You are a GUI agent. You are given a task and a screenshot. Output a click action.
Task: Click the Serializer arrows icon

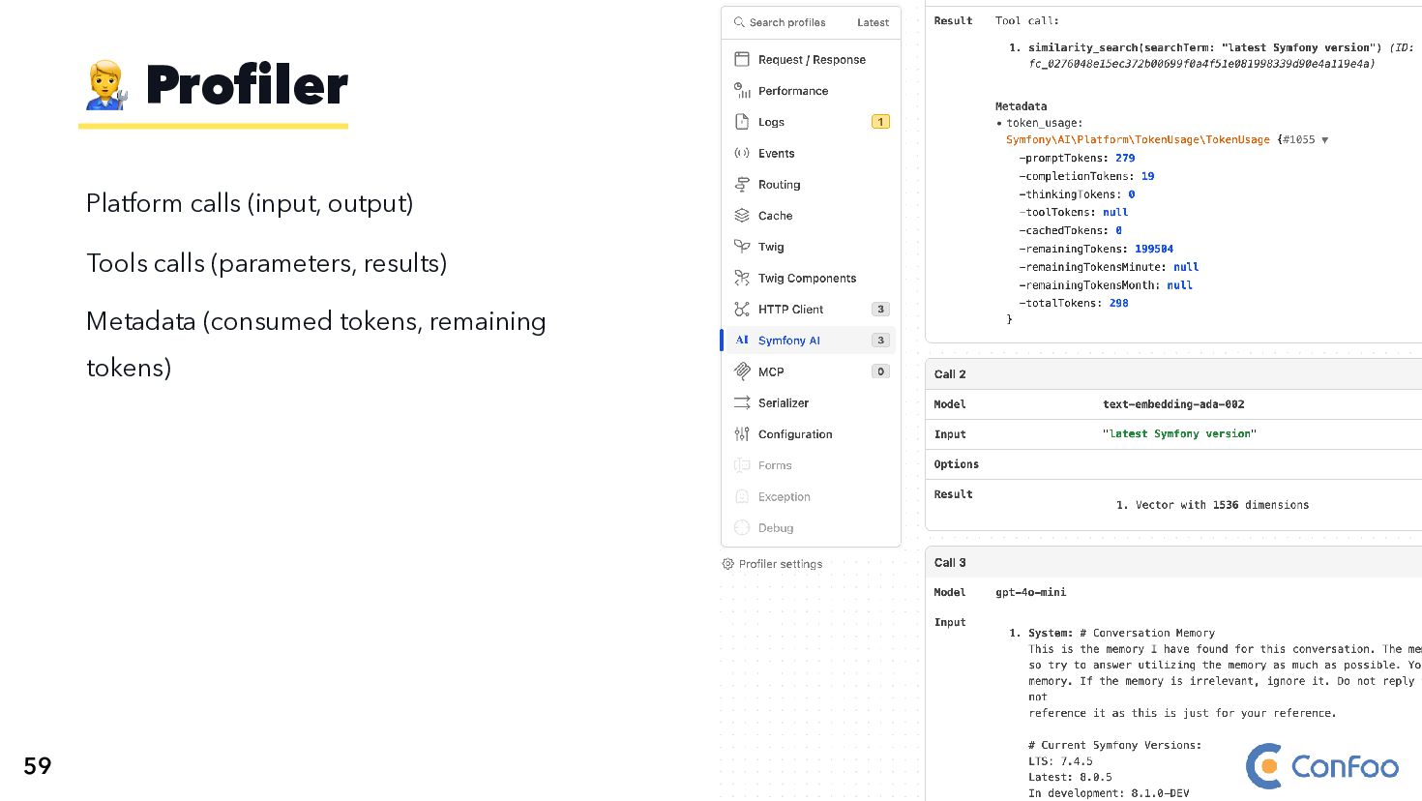coord(742,402)
